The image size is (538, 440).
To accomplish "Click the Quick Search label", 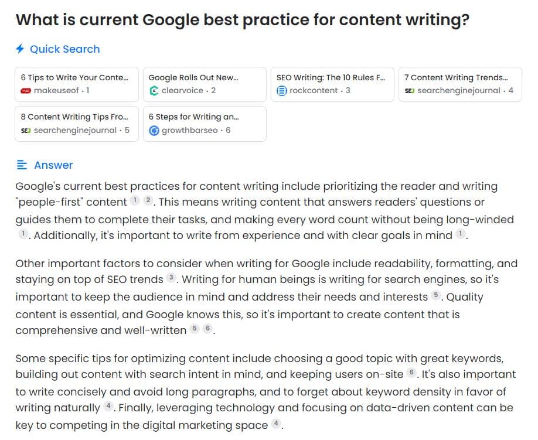I will 64,49.
